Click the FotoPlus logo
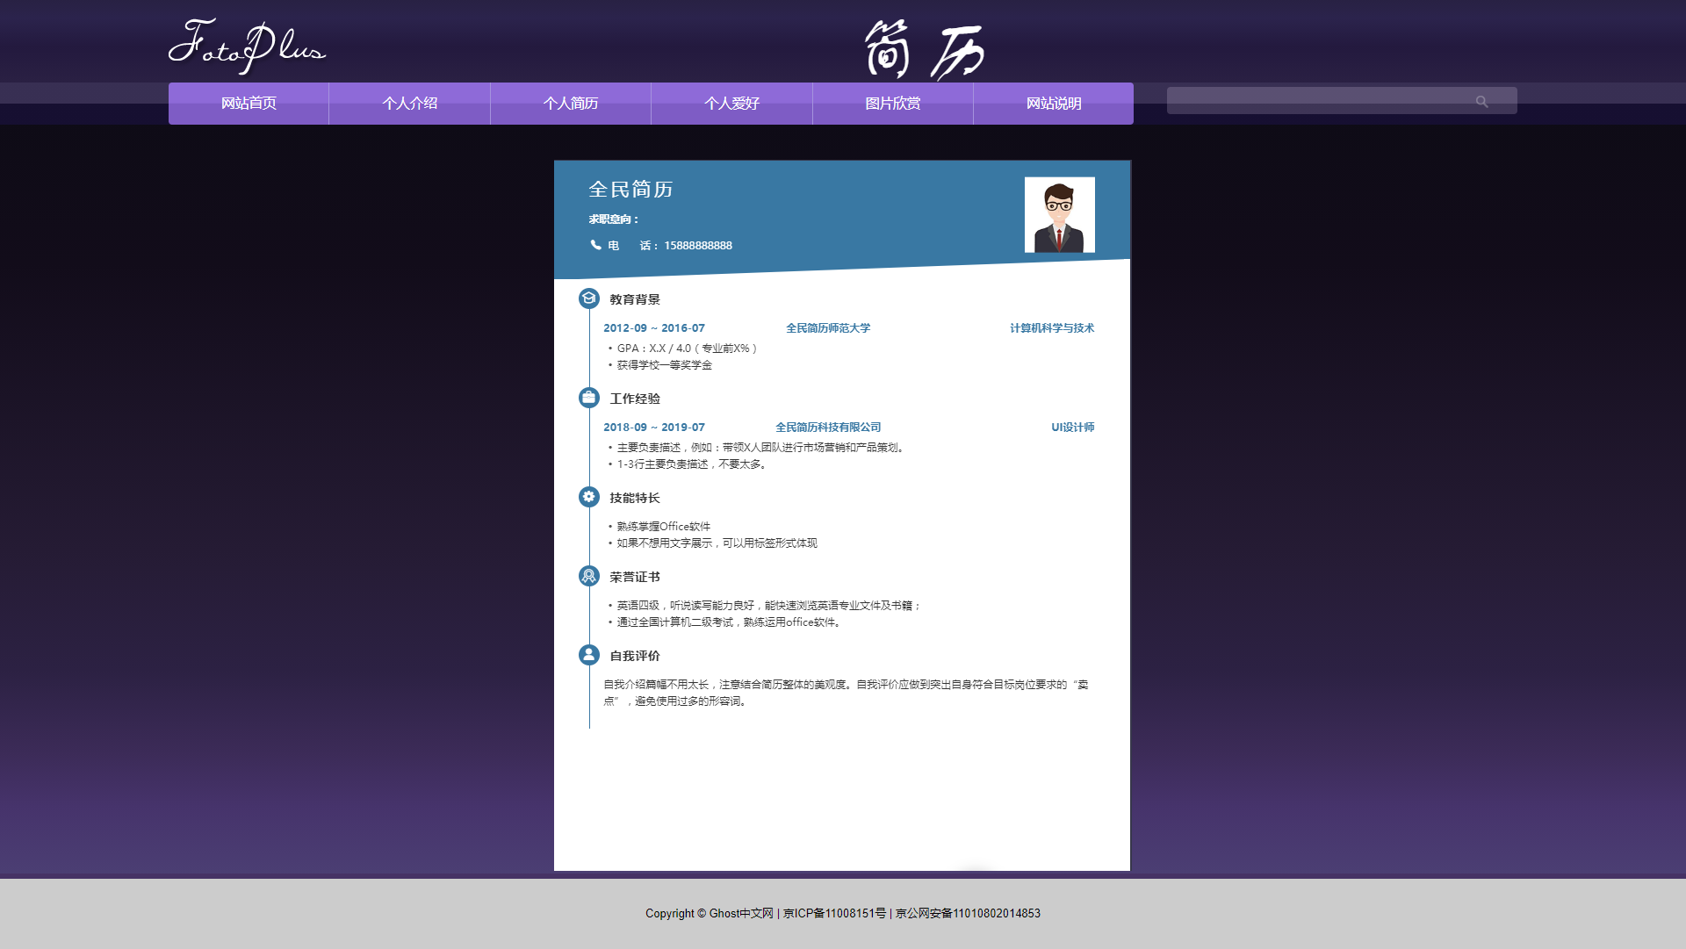This screenshot has height=949, width=1686. tap(247, 46)
